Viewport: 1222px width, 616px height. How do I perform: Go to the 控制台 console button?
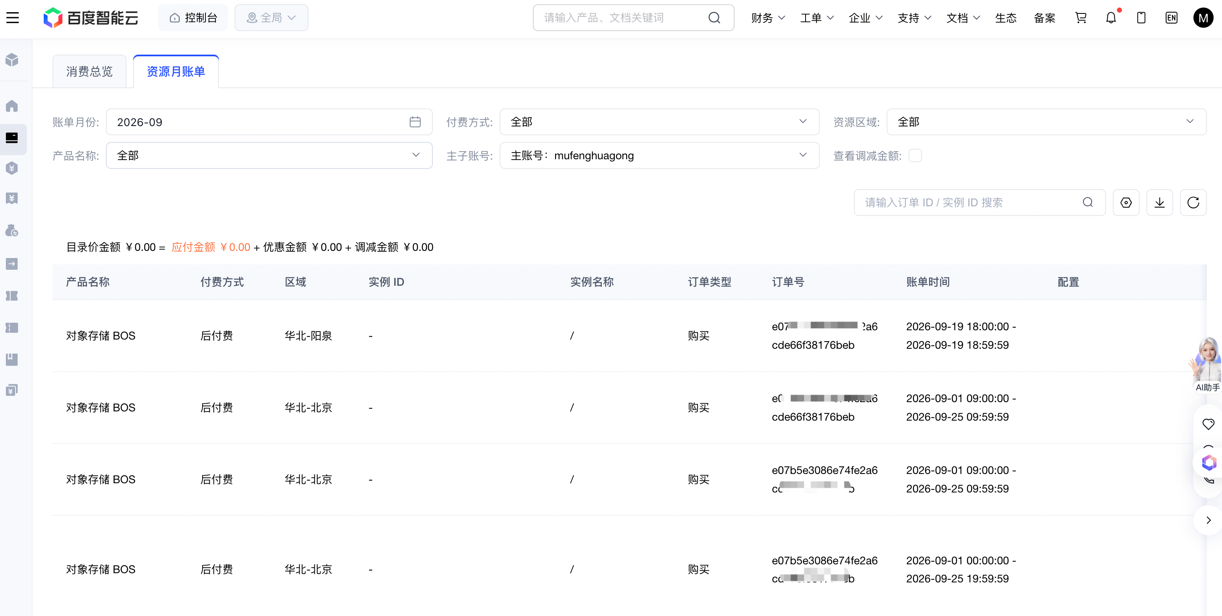point(193,18)
